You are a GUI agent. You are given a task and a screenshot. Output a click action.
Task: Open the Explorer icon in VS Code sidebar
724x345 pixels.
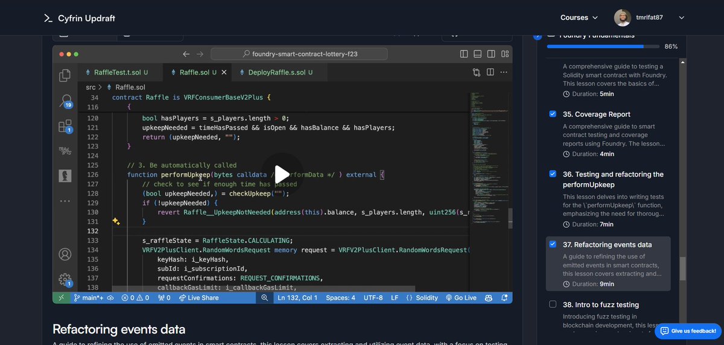[65, 76]
